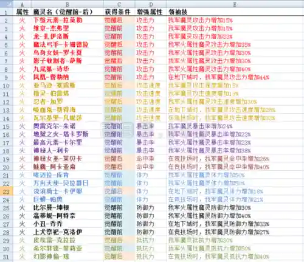Click 我军火属性魔灵暴击率增加38% cell
The height and width of the screenshot is (262, 304).
(x=235, y=151)
